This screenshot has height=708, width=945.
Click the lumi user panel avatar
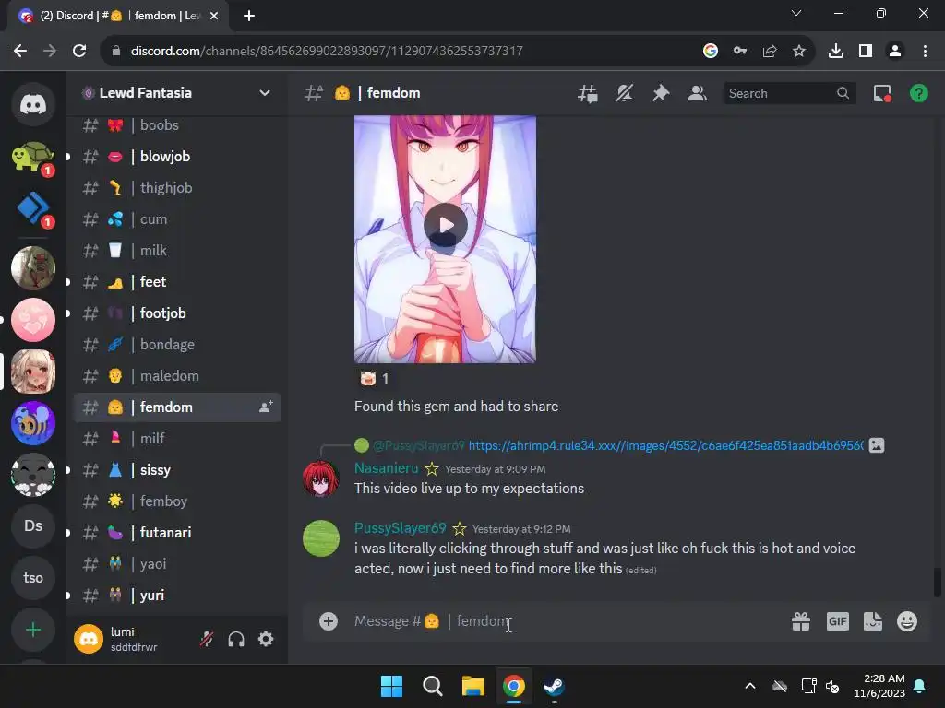[89, 639]
